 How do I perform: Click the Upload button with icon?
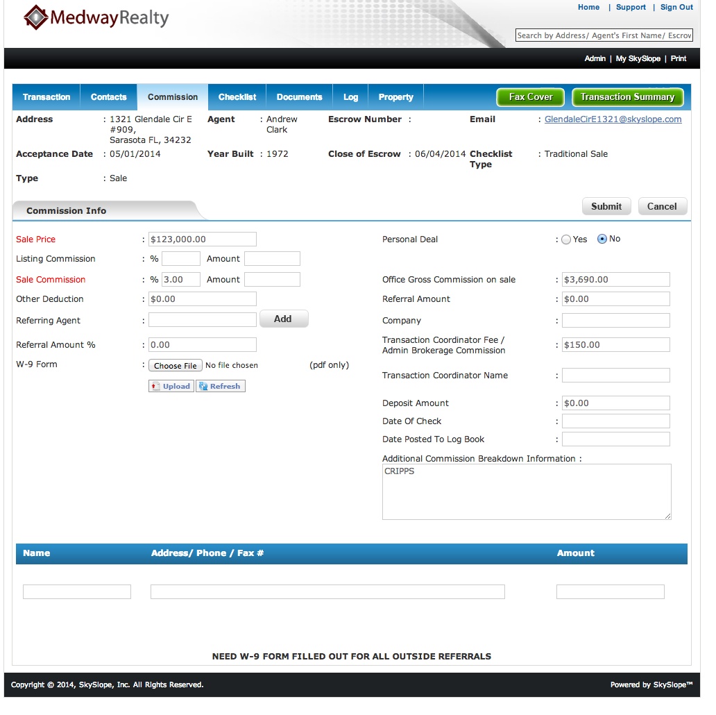pos(171,387)
